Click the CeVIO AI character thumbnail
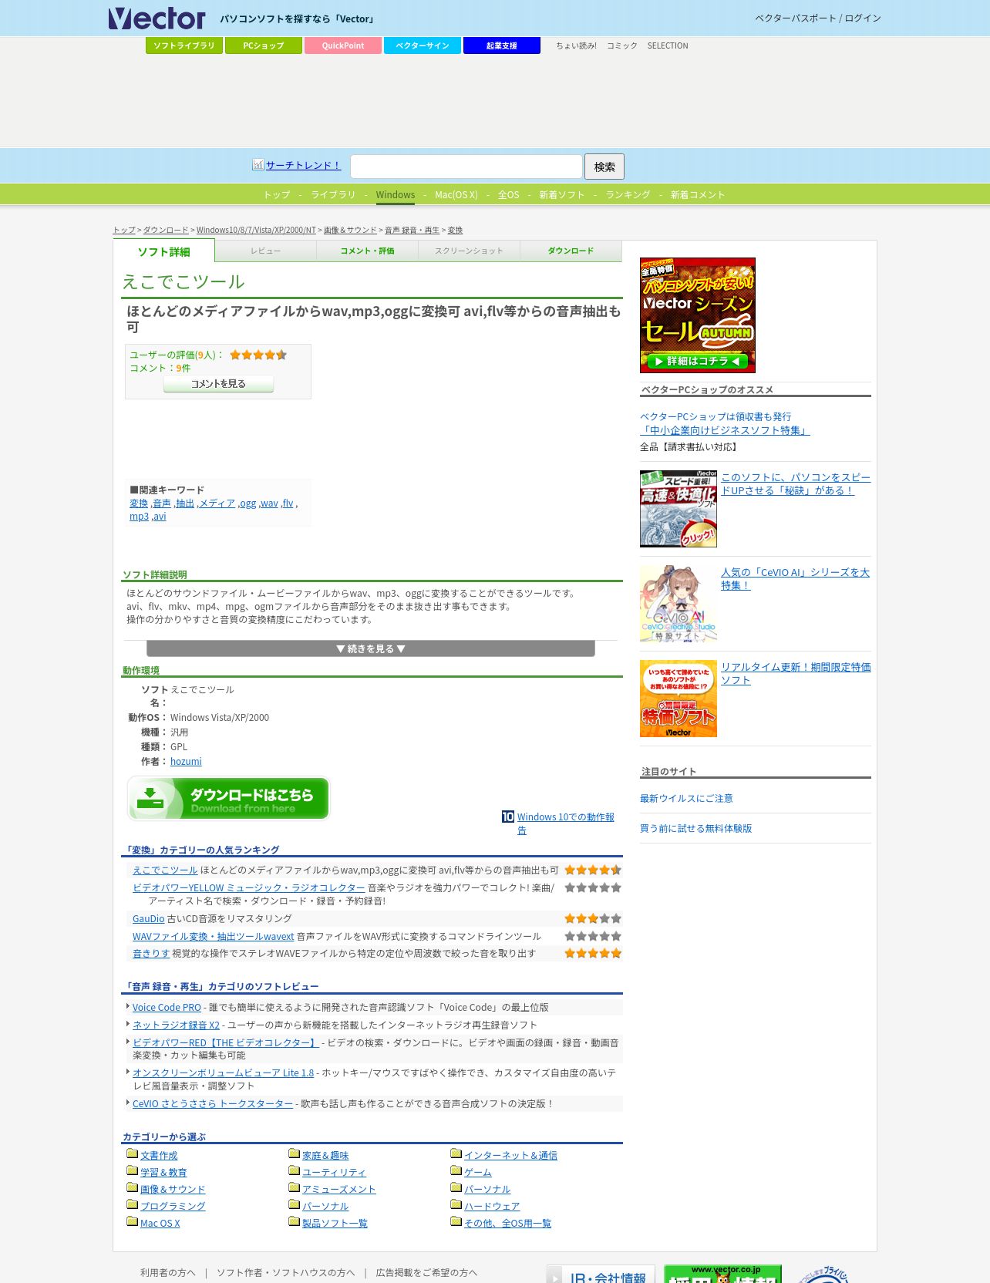Image resolution: width=990 pixels, height=1283 pixels. click(679, 604)
